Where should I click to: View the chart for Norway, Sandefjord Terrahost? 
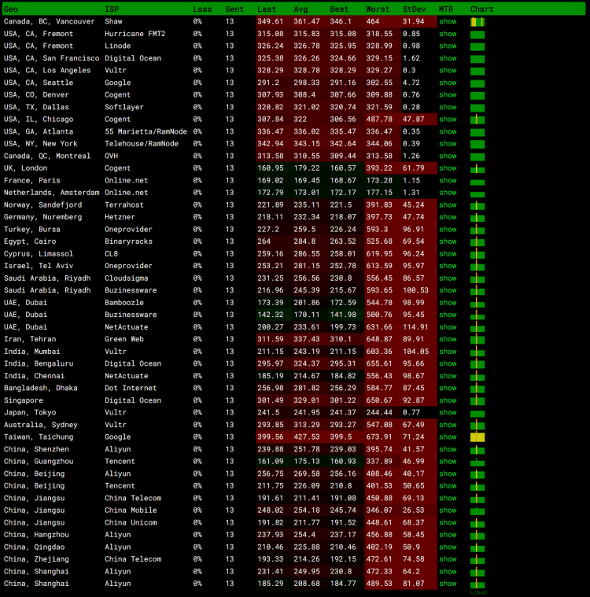pyautogui.click(x=478, y=205)
